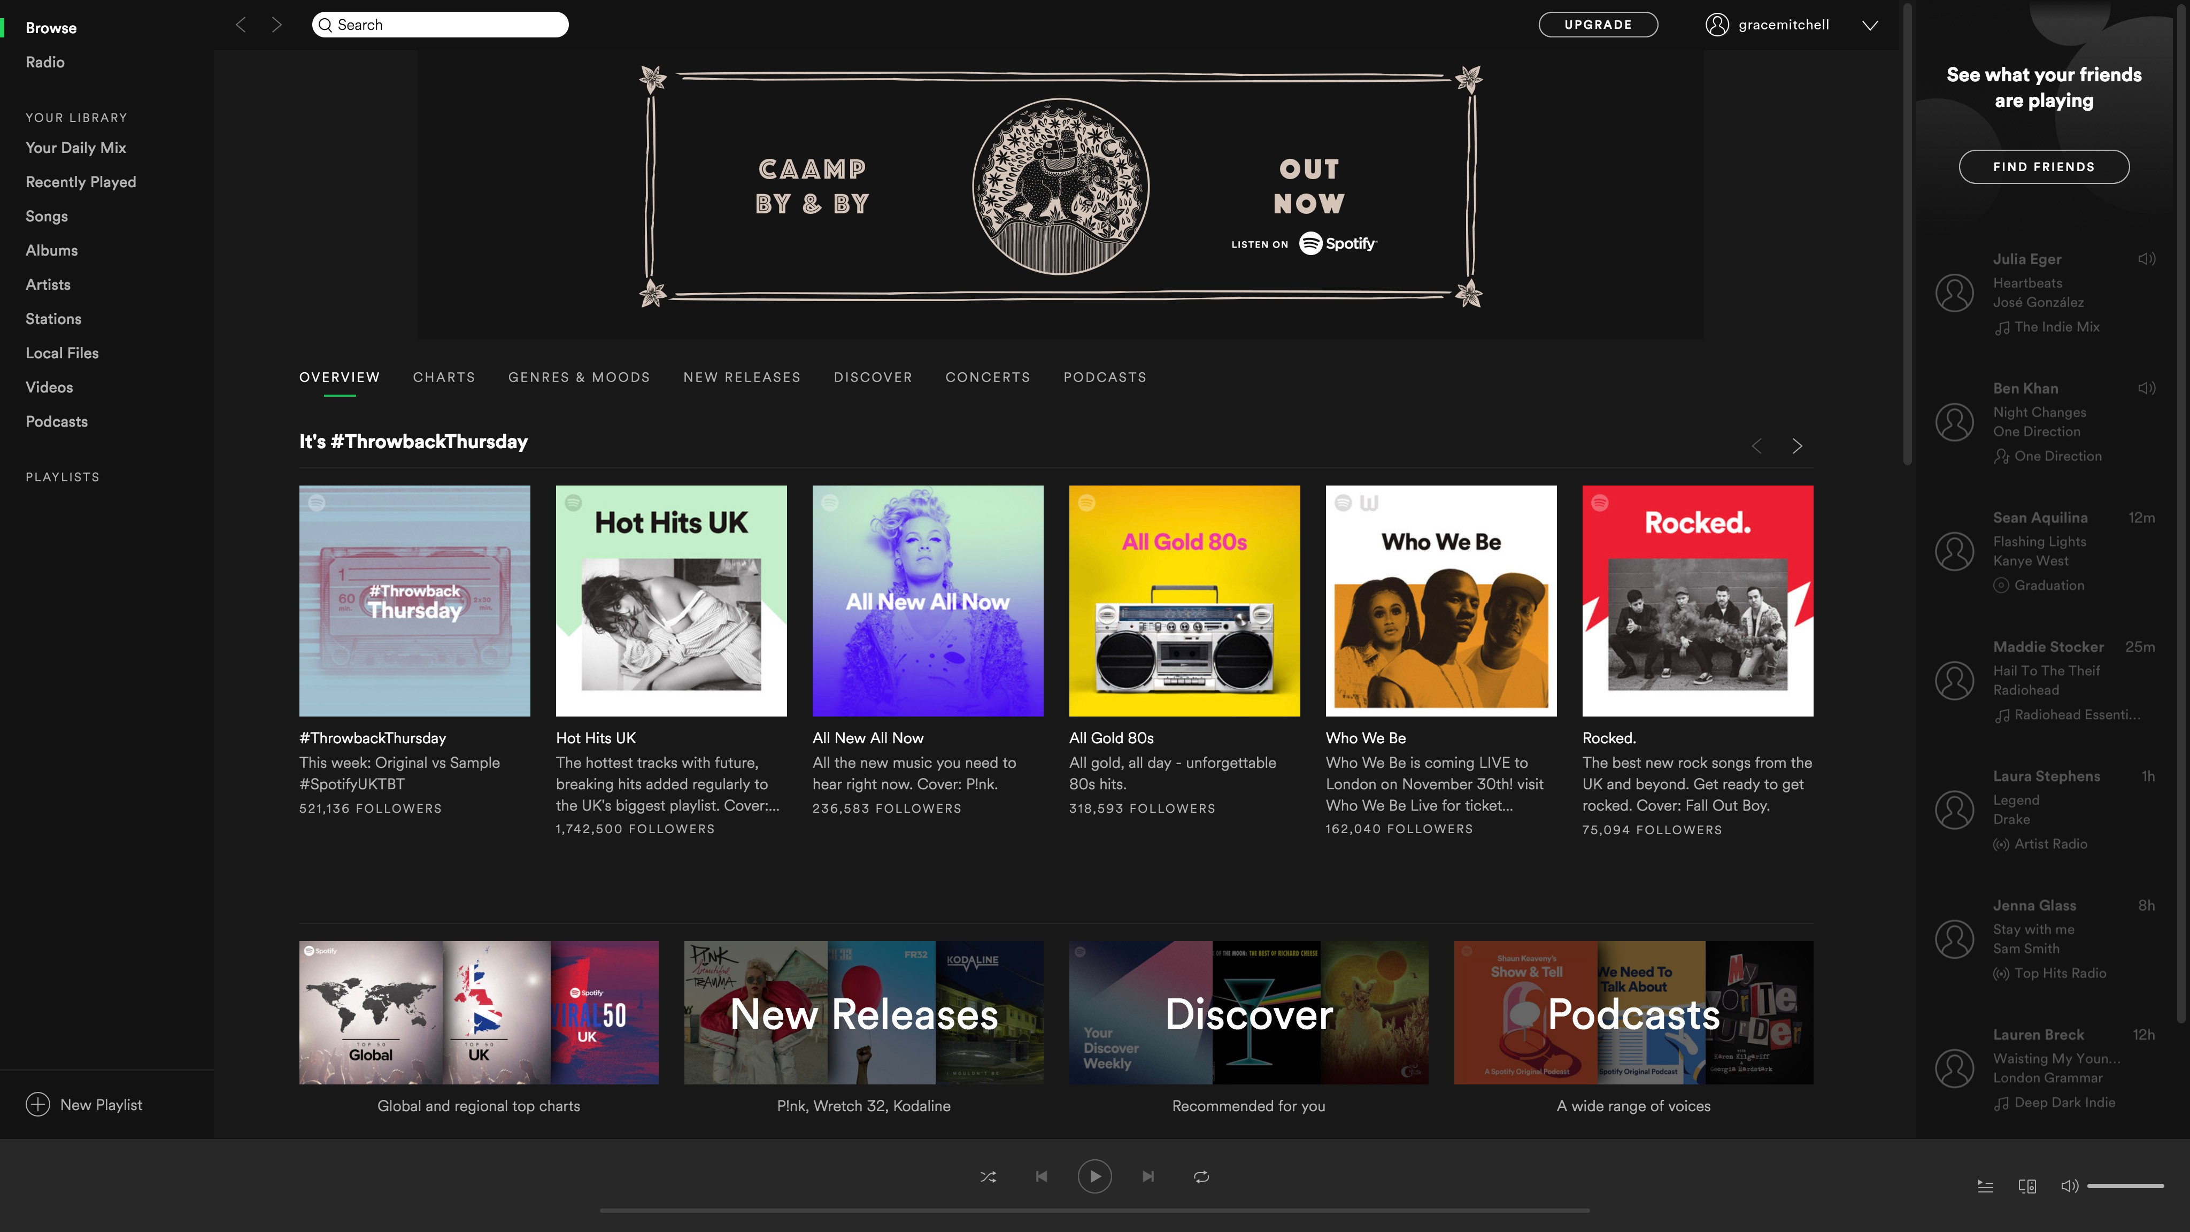Screen dimensions: 2190x1232
Task: Click playlist note icon beside The Indie Mix
Action: 2001,328
